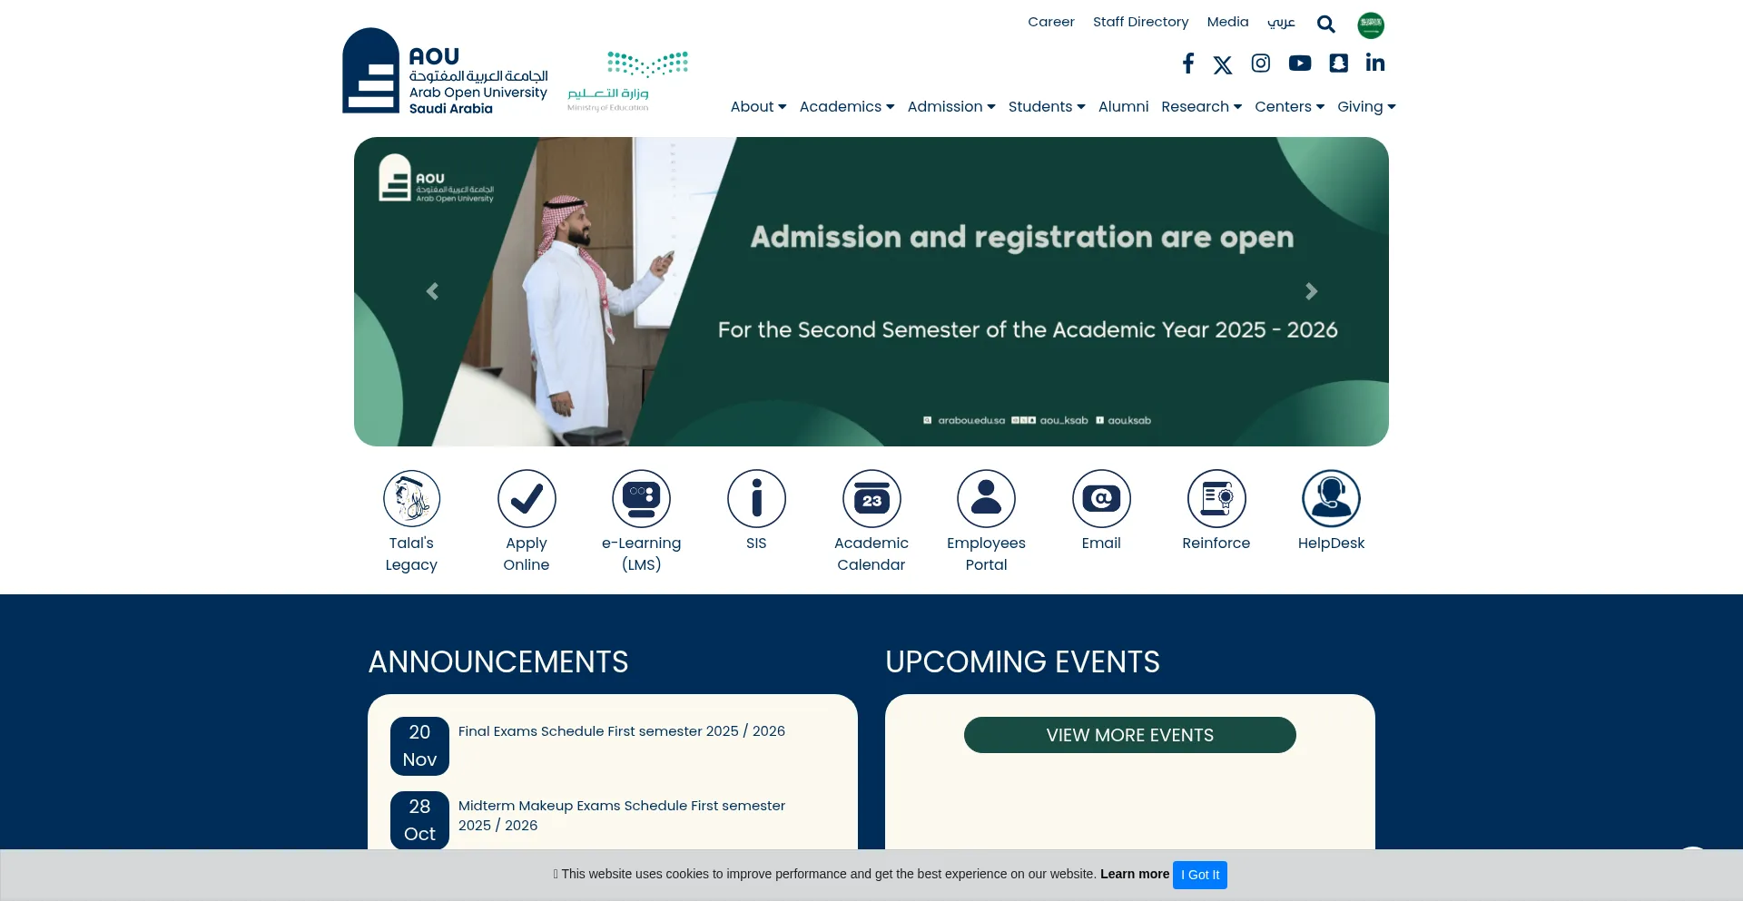Click the search magnifier icon
Screen dimensions: 1743x901
coord(1325,24)
